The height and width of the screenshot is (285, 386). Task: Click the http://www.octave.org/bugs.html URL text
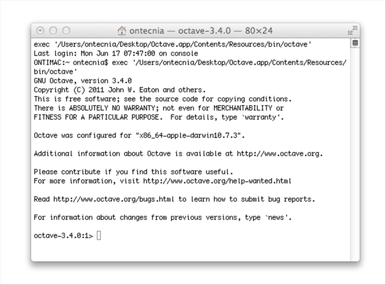pyautogui.click(x=114, y=199)
